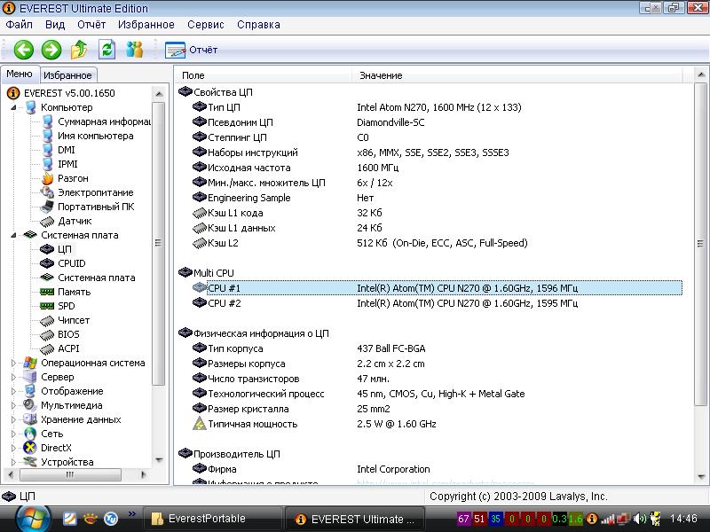Open the Отчёт menu in menu bar
The width and height of the screenshot is (710, 532).
[91, 25]
